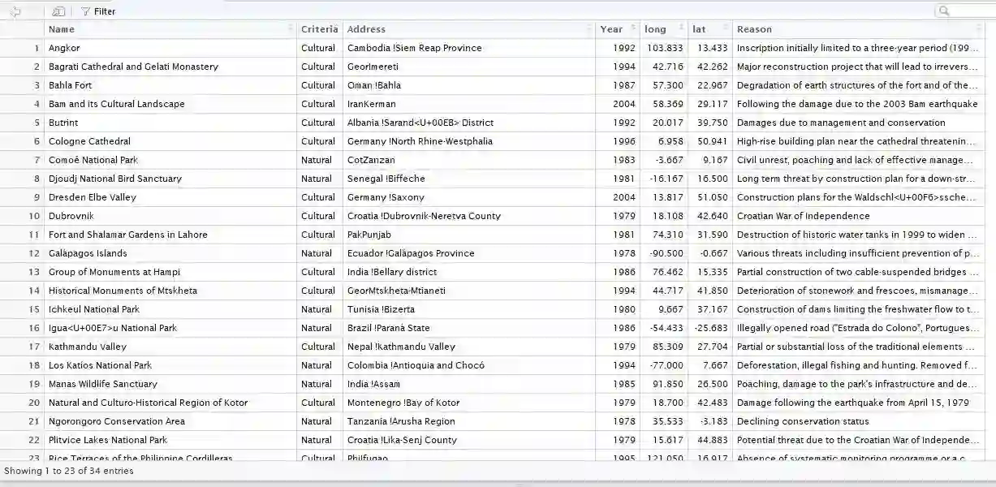
Task: Click the Ngorongoro Conservation Area cell
Action: point(117,421)
